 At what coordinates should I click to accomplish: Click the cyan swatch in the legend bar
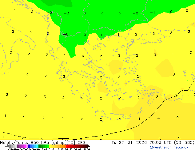coord(38,146)
